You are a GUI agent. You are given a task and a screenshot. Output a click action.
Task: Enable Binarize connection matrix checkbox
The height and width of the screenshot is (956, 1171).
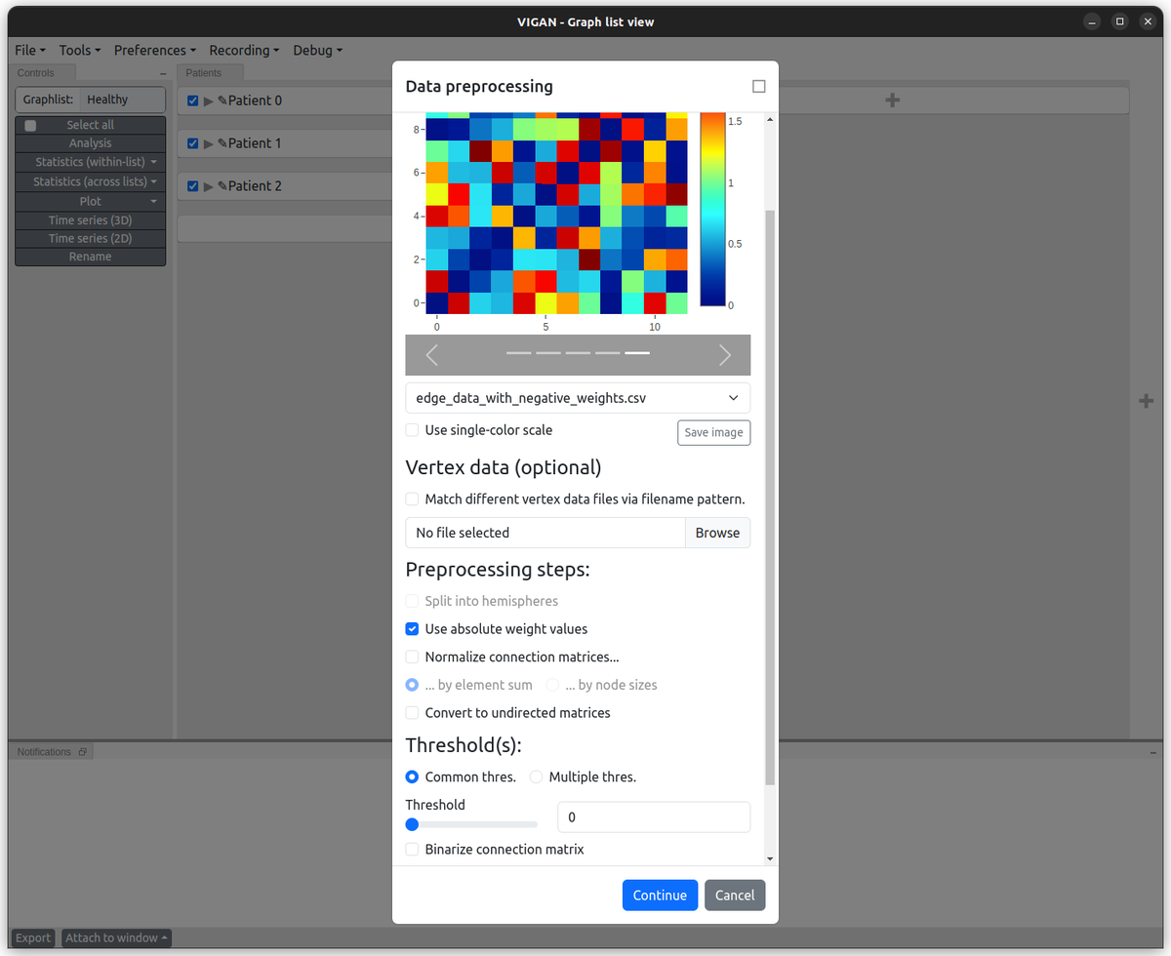[412, 850]
